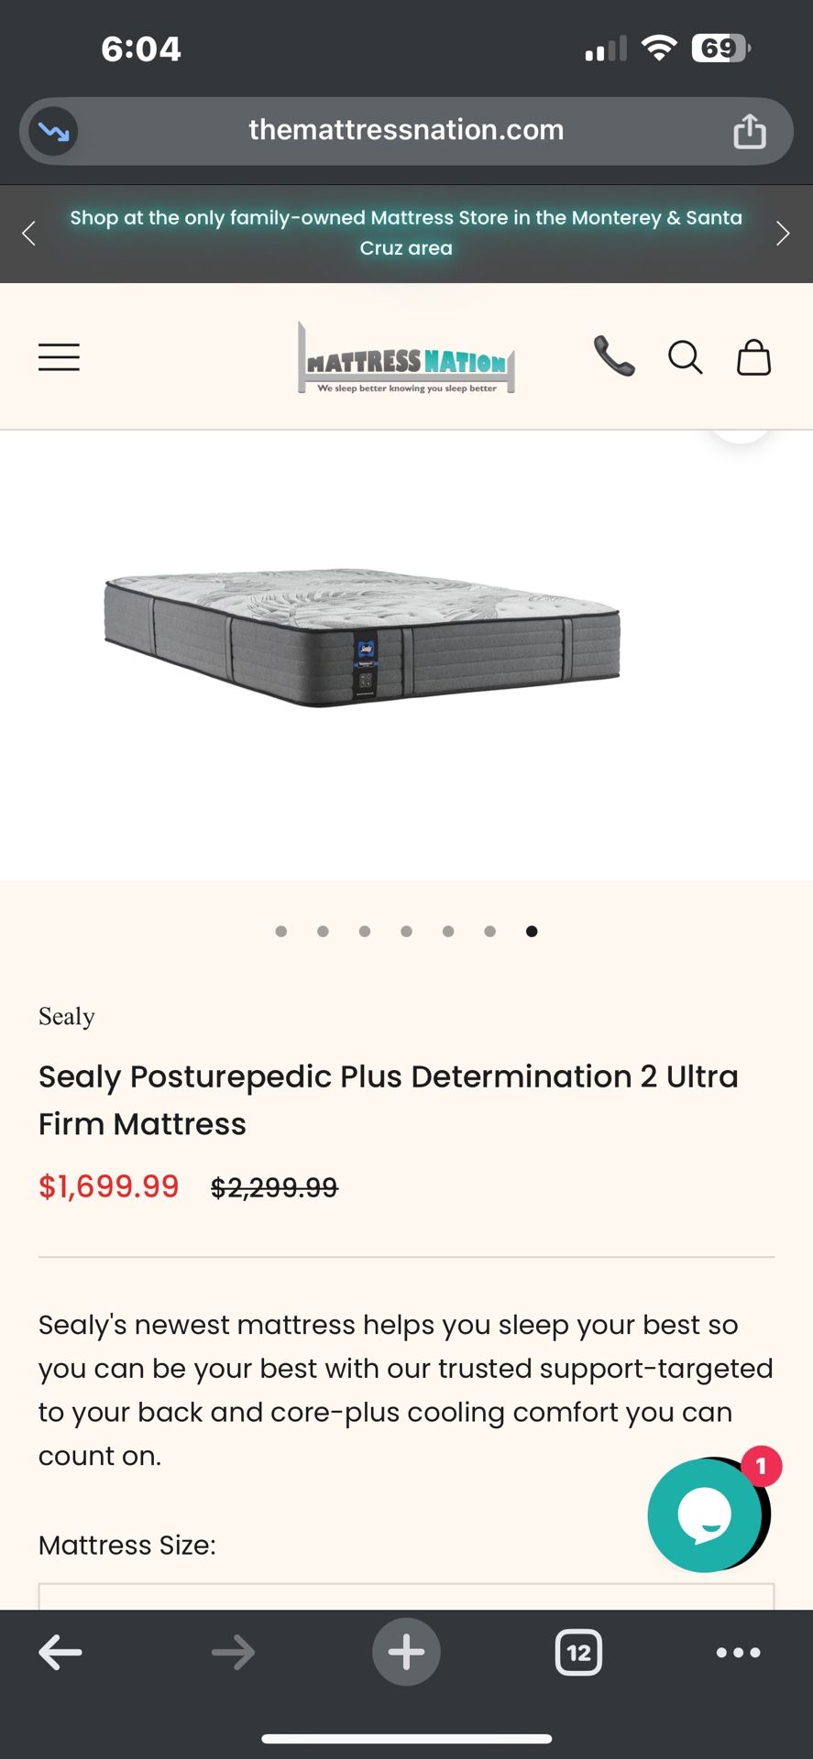Screen dimensions: 813x1759
Task: Open the hamburger navigation menu
Action: [x=58, y=357]
